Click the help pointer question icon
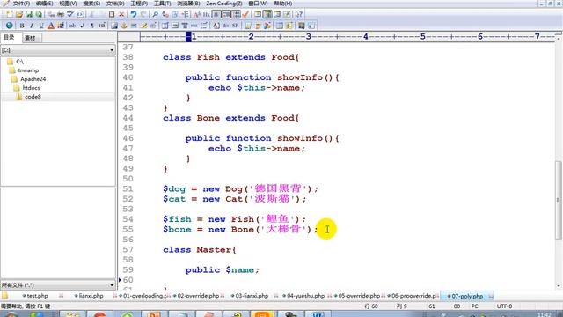Image resolution: width=563 pixels, height=317 pixels. pos(299,14)
